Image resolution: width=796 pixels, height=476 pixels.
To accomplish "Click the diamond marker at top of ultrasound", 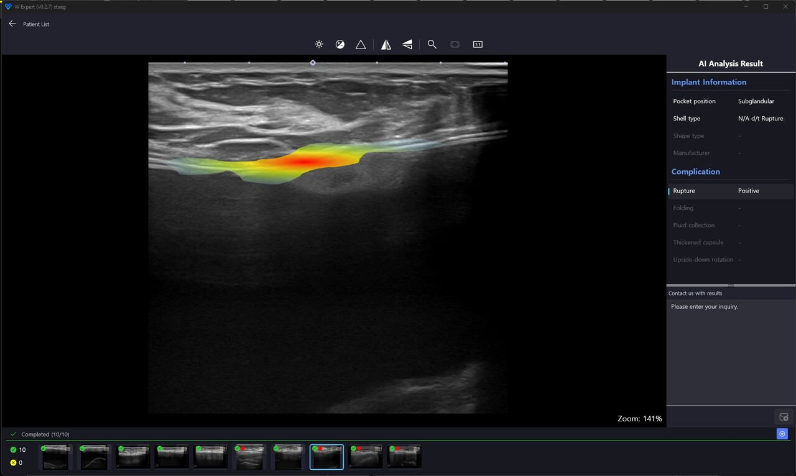I will point(313,63).
